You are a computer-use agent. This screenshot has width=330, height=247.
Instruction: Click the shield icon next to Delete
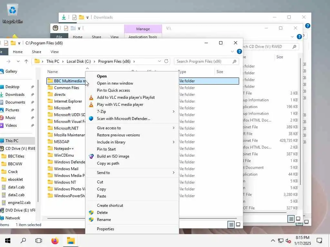point(91,213)
